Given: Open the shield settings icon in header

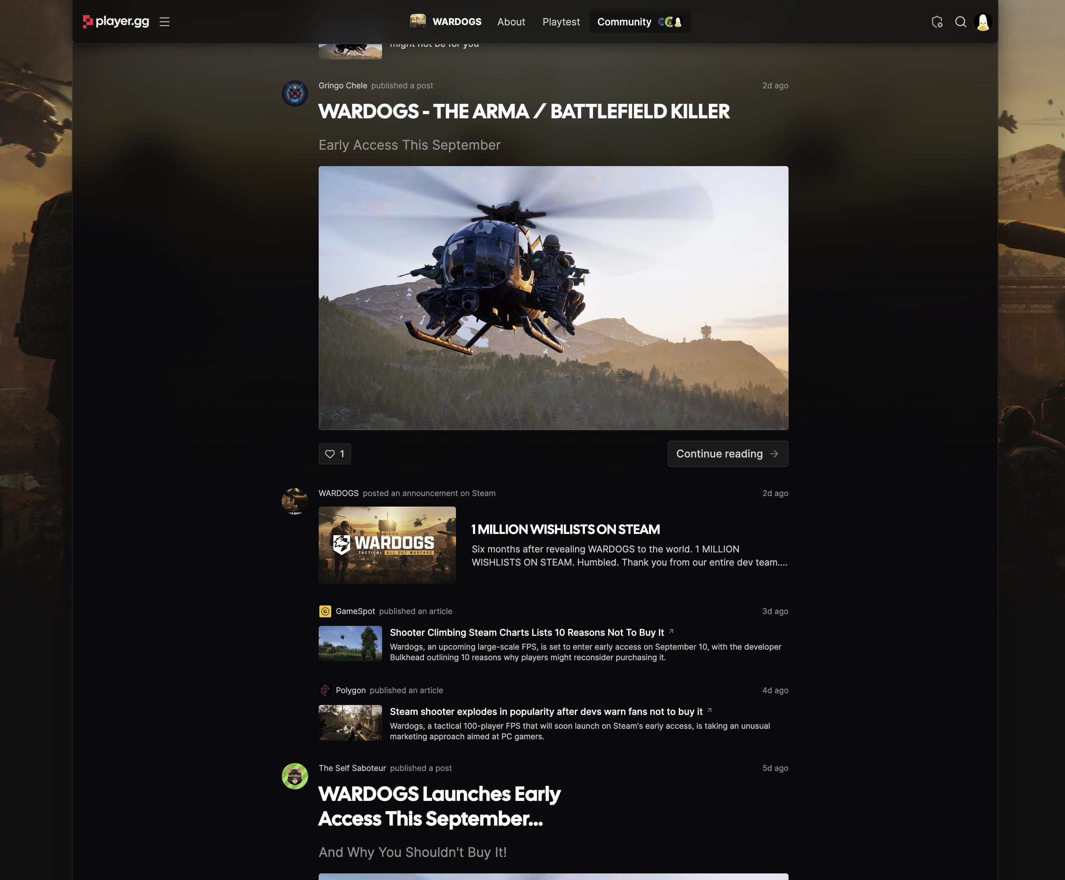Looking at the screenshot, I should tap(937, 22).
